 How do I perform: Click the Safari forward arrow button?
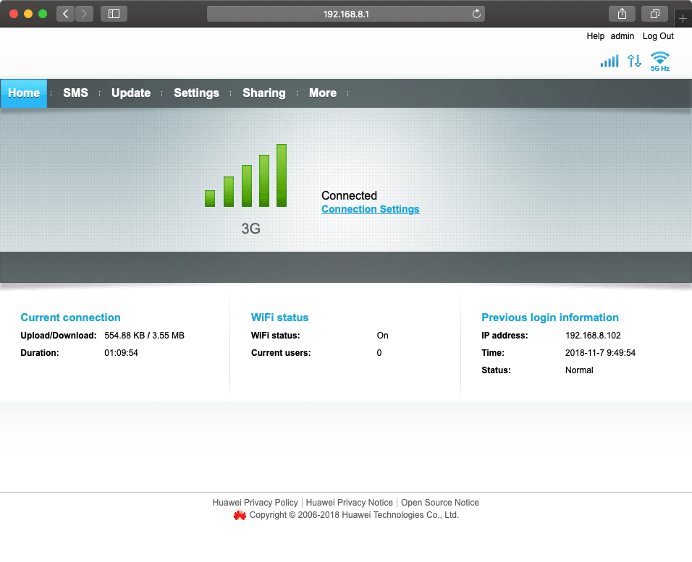coord(84,14)
